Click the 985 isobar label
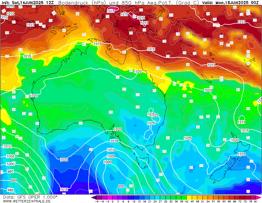 click(x=10, y=190)
